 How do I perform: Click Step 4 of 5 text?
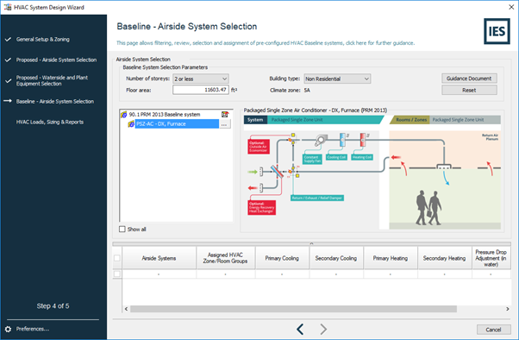tap(53, 305)
